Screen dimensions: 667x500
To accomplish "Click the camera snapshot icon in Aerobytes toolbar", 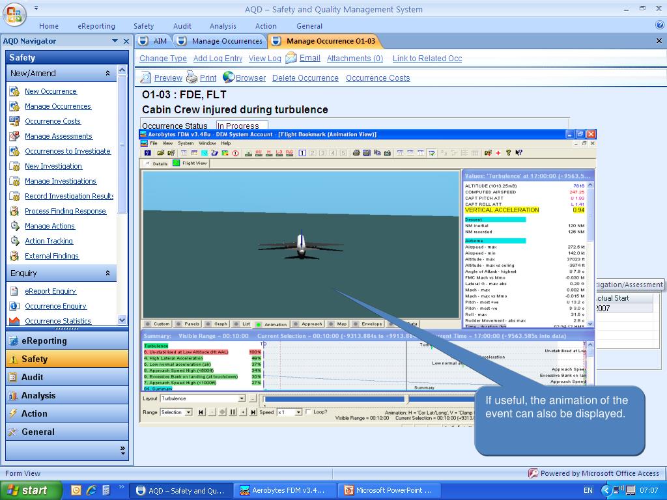I will coord(388,153).
